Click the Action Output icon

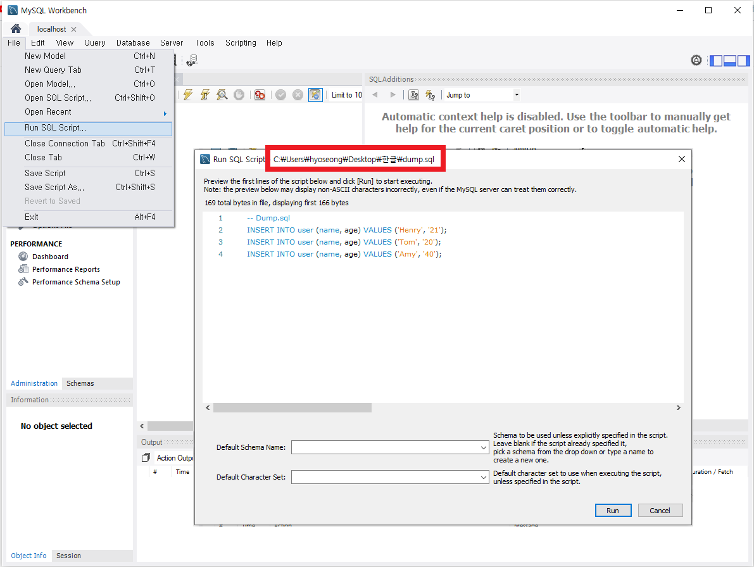pos(146,458)
